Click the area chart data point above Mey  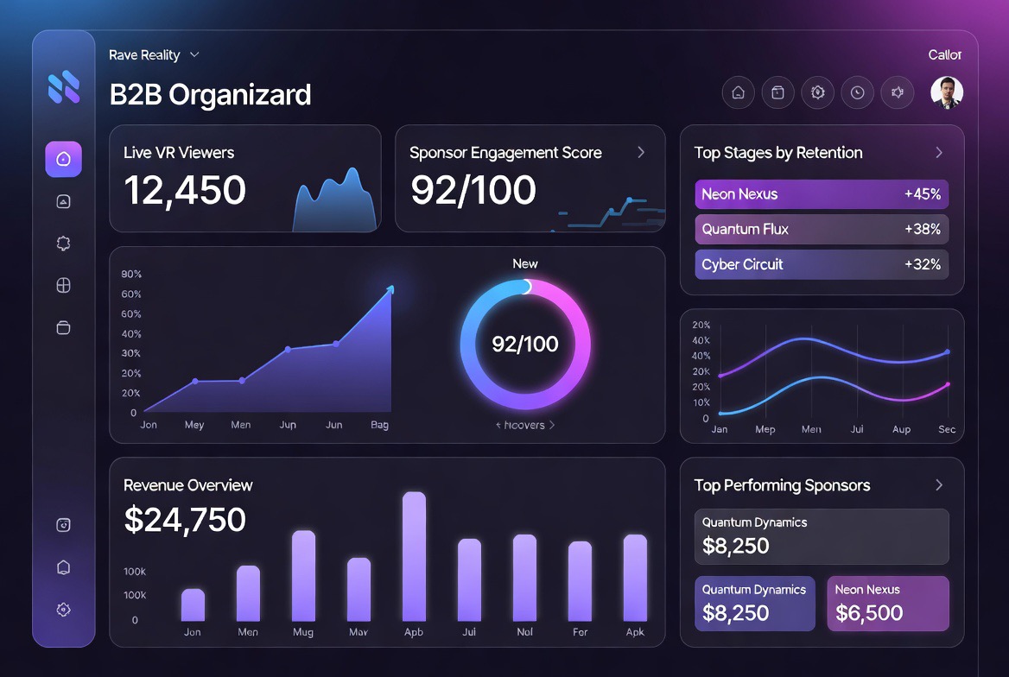click(195, 382)
